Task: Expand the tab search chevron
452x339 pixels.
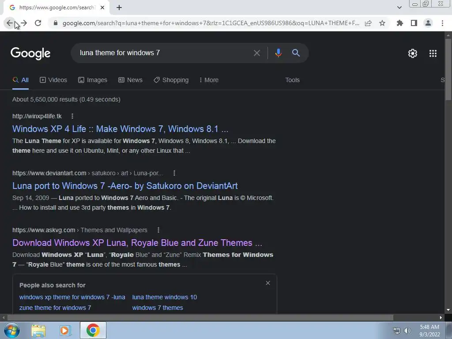Action: click(x=399, y=8)
